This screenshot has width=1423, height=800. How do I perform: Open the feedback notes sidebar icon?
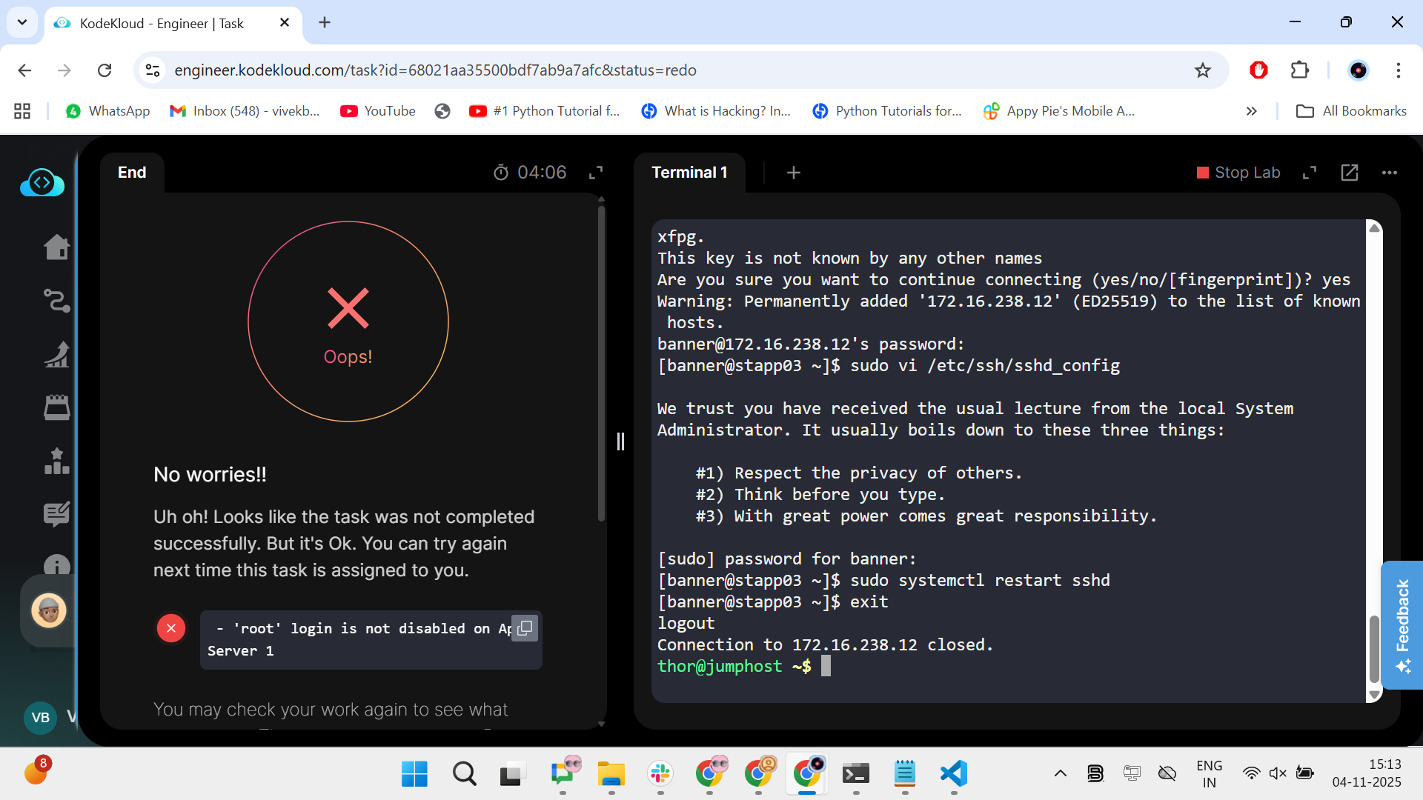click(x=56, y=514)
